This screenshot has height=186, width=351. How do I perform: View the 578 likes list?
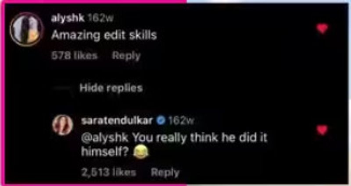(x=74, y=55)
